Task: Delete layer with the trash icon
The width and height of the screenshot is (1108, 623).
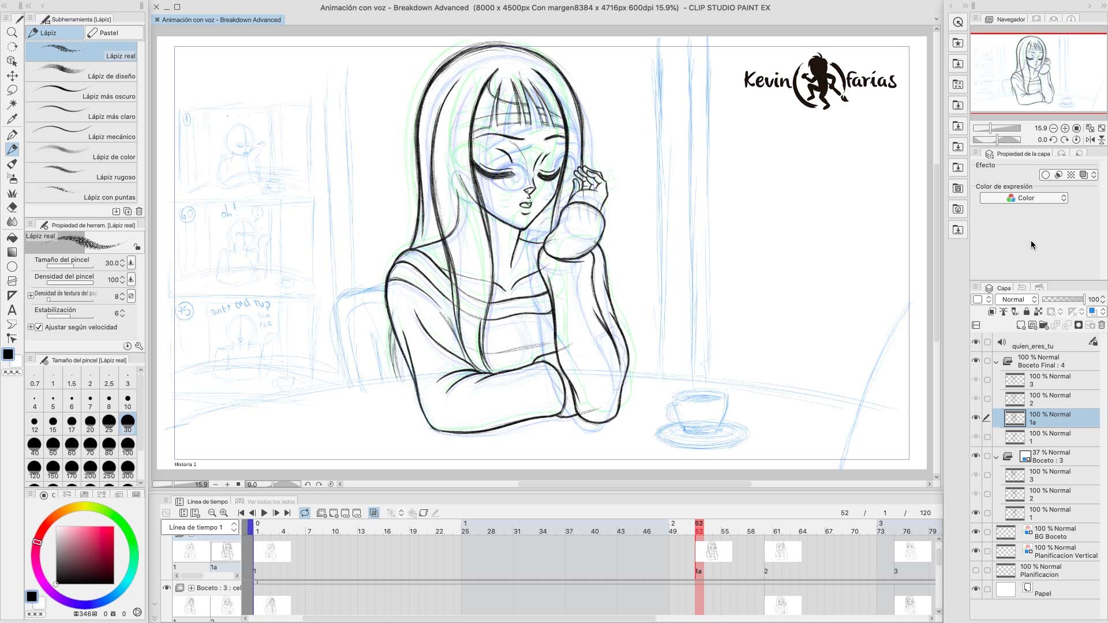Action: [1102, 325]
